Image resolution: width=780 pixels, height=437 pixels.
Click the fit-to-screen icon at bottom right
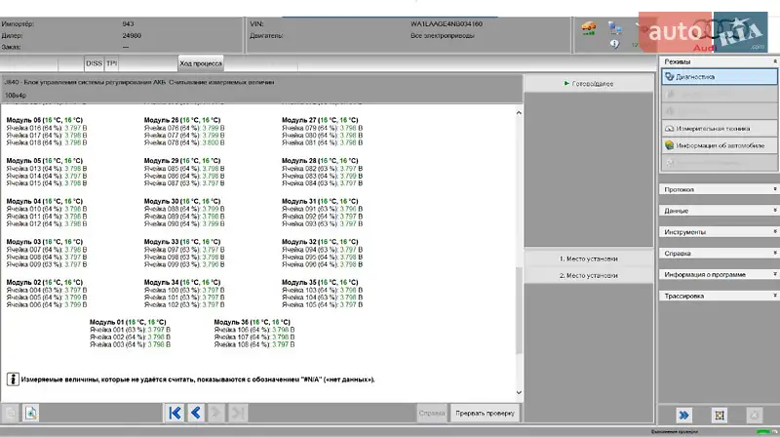pos(719,415)
